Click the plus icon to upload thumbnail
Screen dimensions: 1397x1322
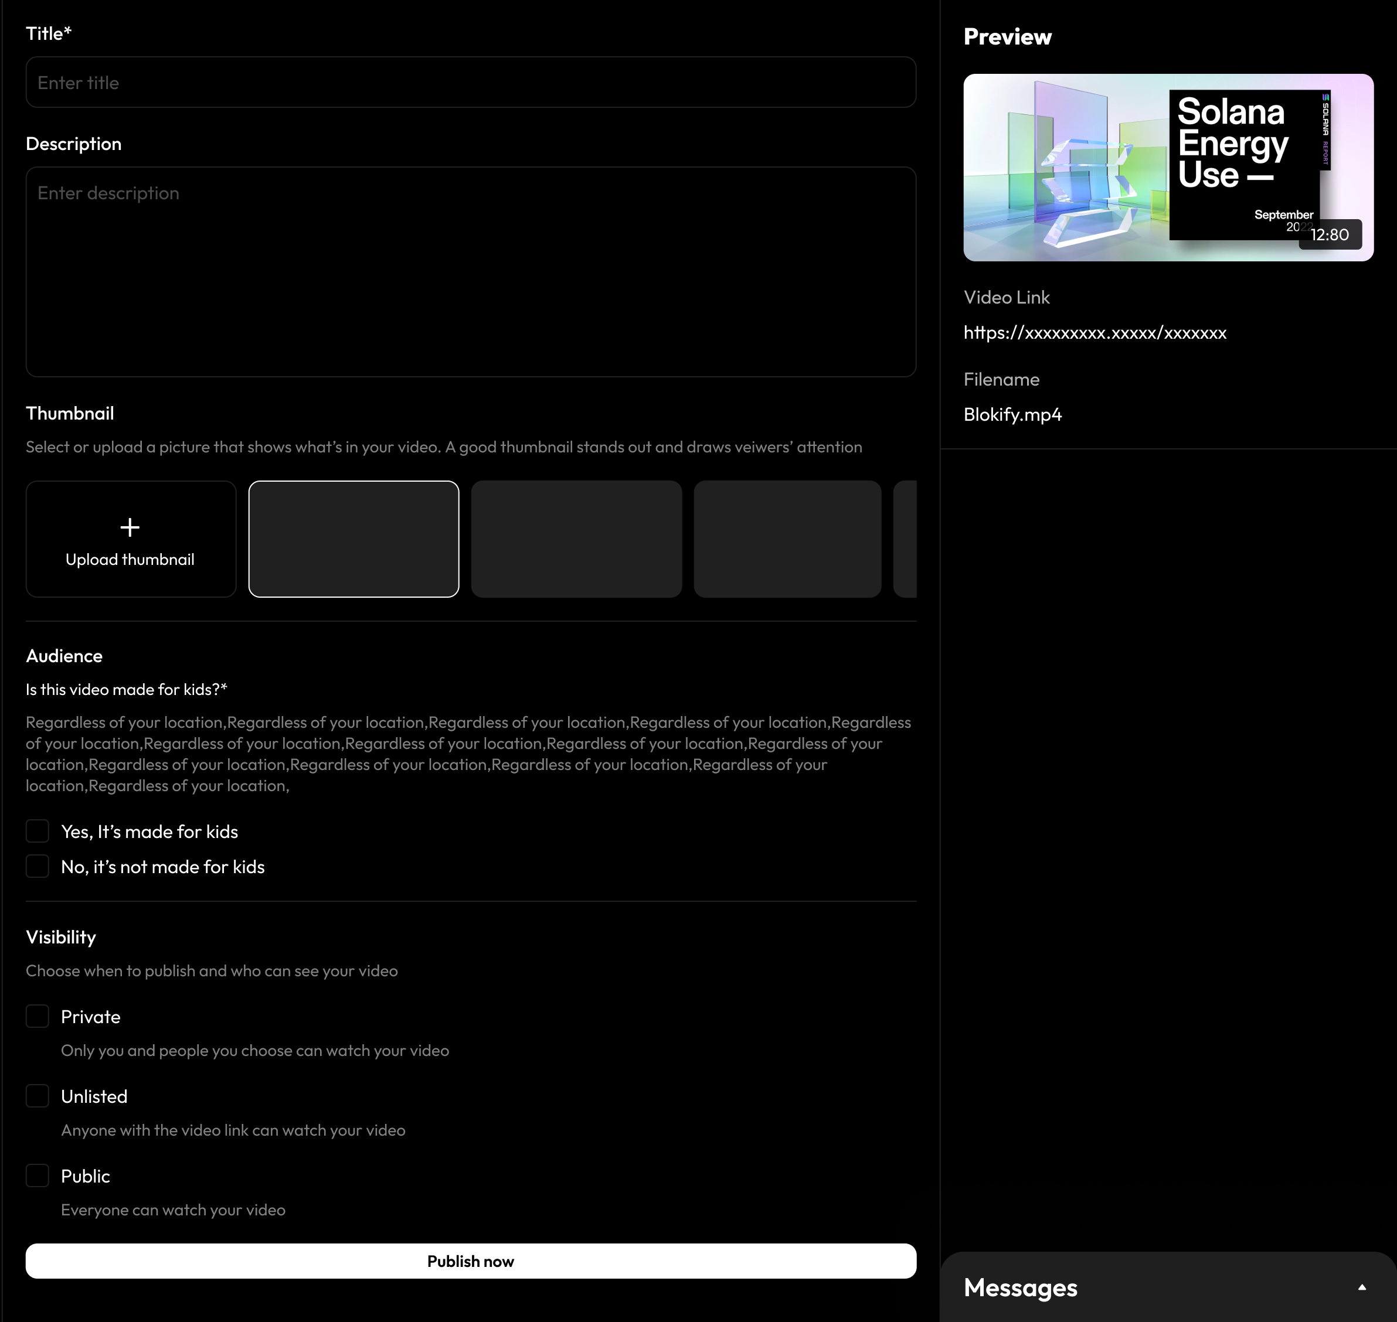tap(130, 527)
